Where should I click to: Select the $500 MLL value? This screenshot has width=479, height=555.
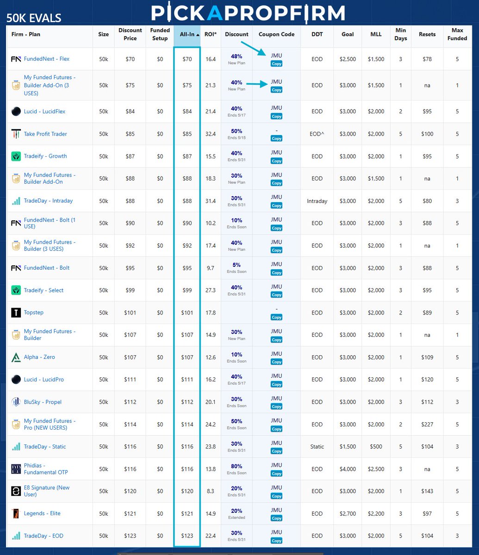(x=376, y=447)
